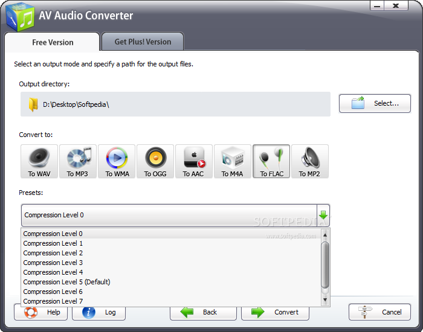Viewport: 423px width, 332px height.
Task: Switch to the Free Version tab
Action: click(53, 42)
